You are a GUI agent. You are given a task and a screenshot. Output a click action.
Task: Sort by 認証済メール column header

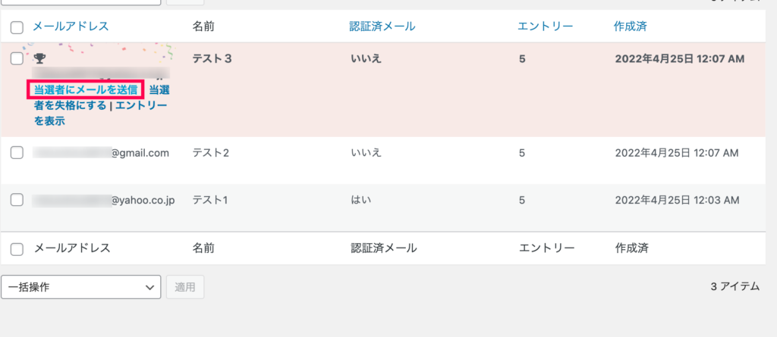pos(382,27)
